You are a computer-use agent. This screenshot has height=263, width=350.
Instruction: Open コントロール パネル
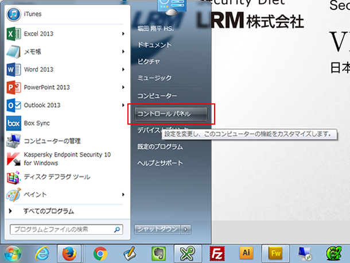(x=171, y=114)
